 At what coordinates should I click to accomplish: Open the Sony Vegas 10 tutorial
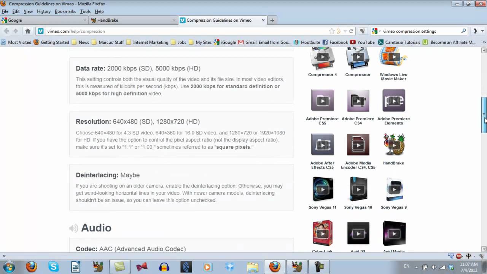[358, 189]
